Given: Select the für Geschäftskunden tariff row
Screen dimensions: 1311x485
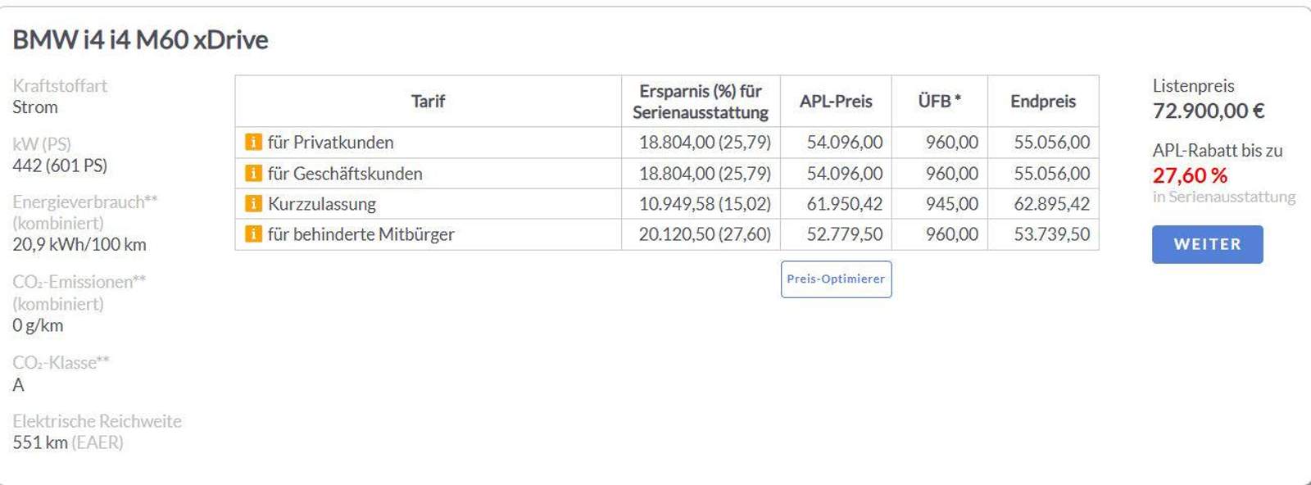Looking at the screenshot, I should click(667, 174).
